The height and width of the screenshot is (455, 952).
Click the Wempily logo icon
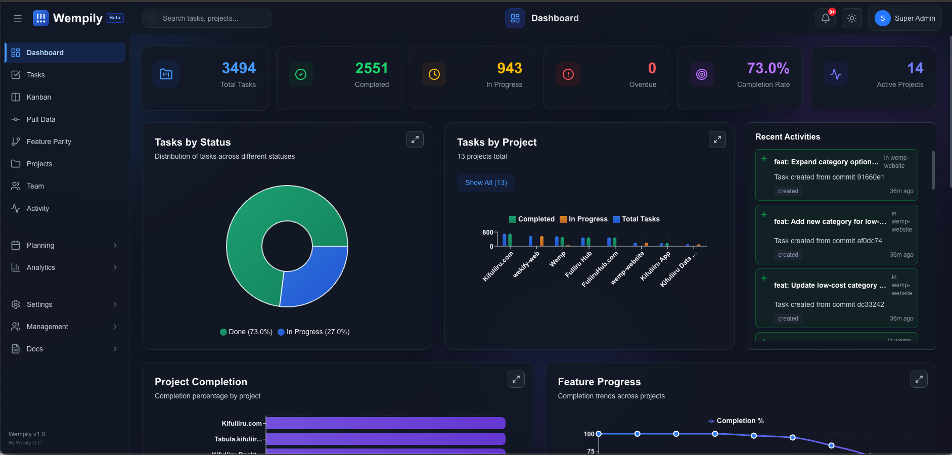click(x=41, y=18)
